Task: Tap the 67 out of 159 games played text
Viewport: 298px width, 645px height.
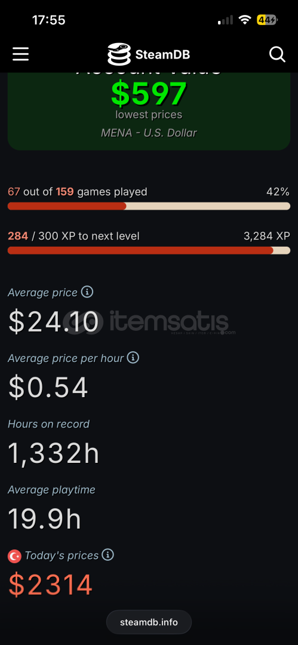Action: [78, 192]
